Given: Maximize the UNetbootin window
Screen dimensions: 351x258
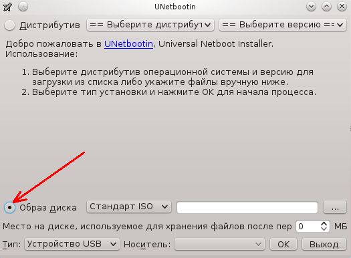Looking at the screenshot, I should coord(326,7).
